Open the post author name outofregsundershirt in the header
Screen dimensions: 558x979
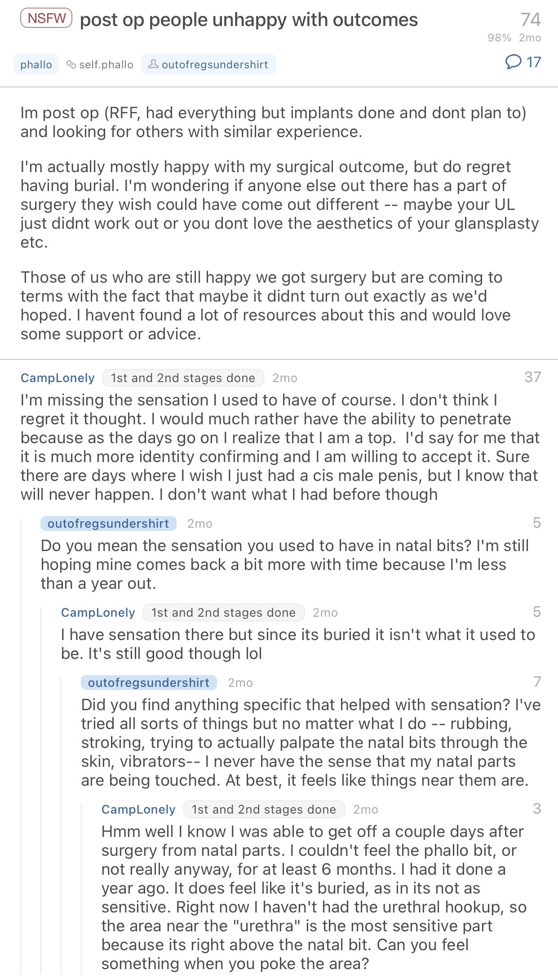pyautogui.click(x=214, y=65)
